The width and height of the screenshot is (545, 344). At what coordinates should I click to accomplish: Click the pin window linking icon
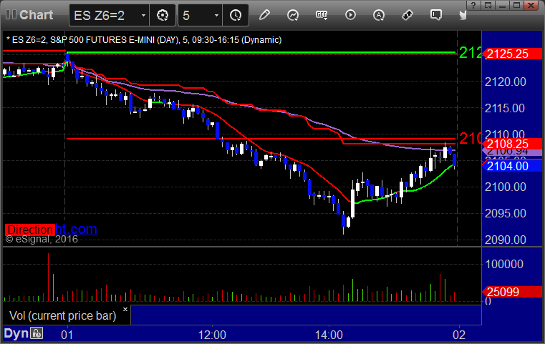click(407, 15)
